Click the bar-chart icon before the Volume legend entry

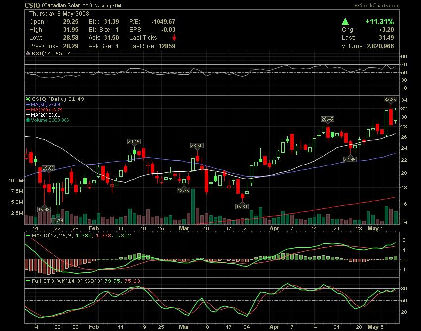(28, 120)
